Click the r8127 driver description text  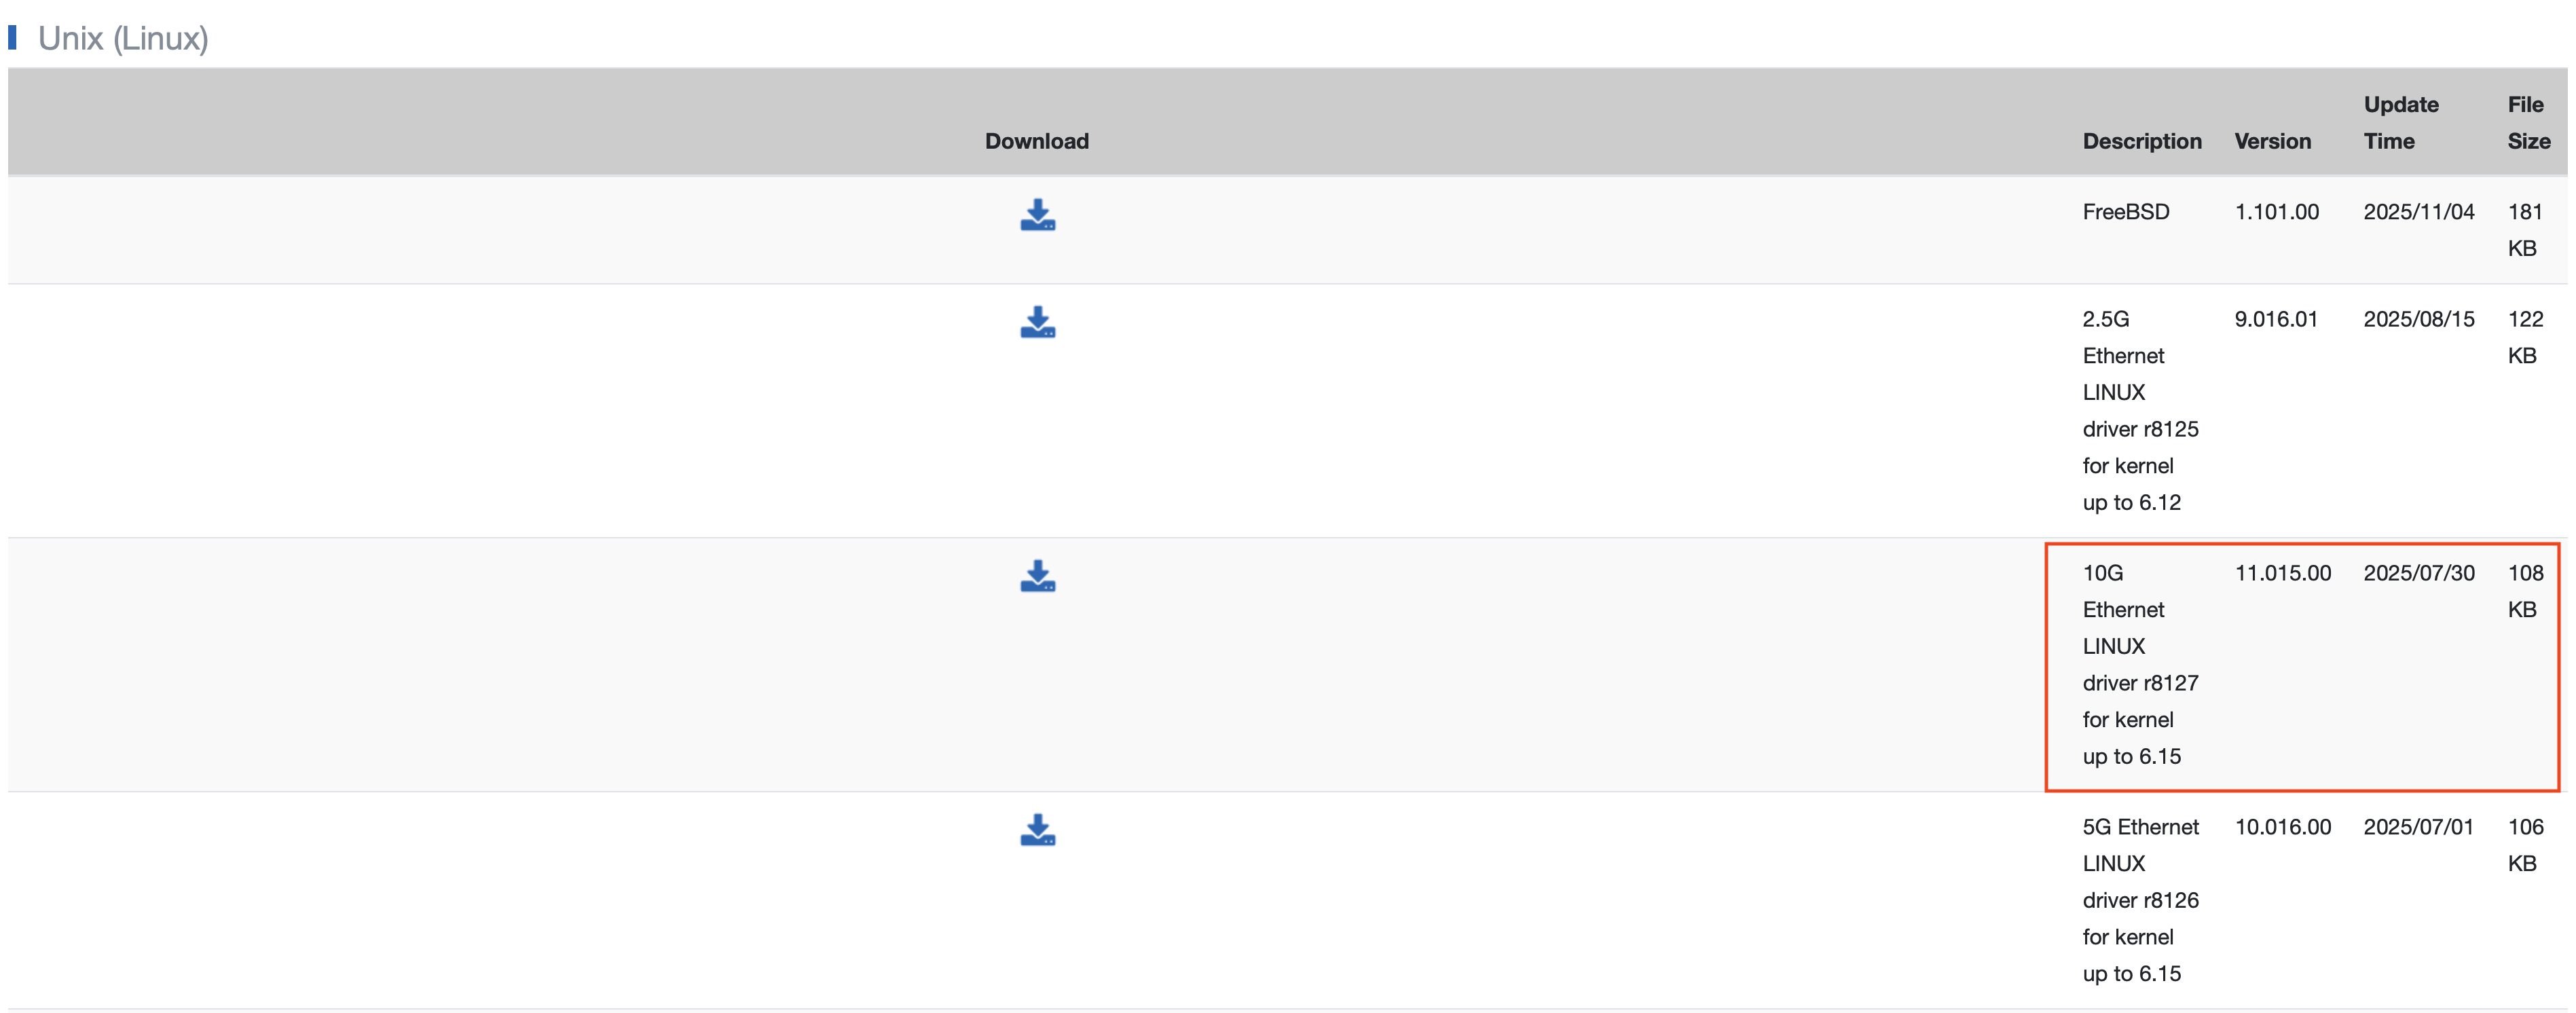pos(2139,664)
